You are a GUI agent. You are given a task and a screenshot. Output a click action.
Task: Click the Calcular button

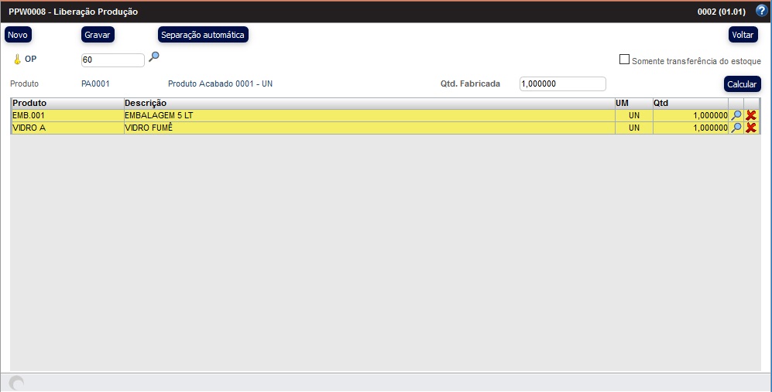click(x=743, y=84)
